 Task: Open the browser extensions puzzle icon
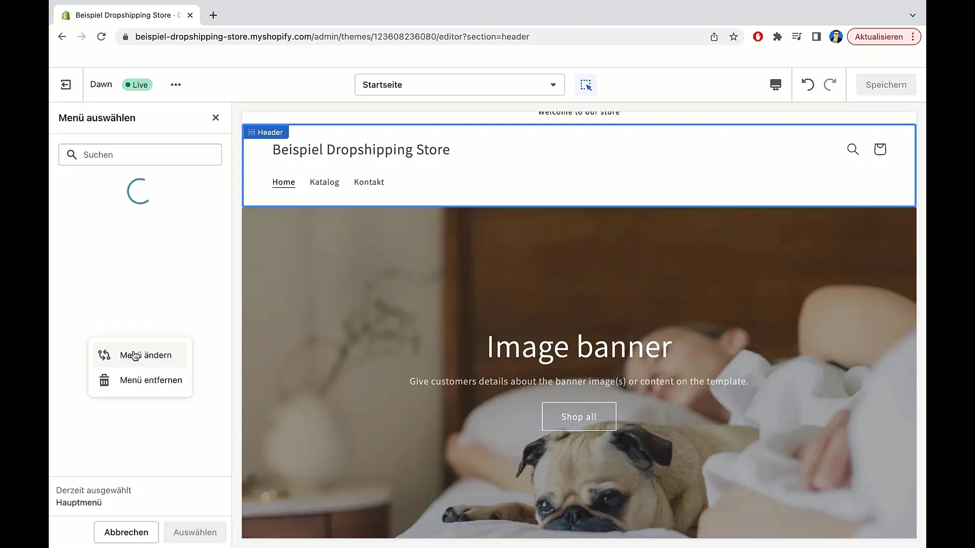(x=777, y=37)
